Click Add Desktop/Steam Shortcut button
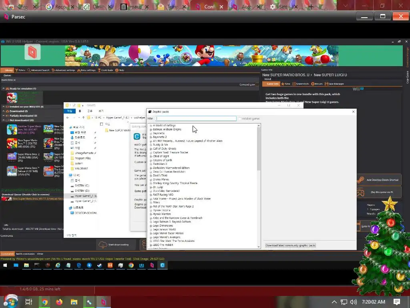The width and height of the screenshot is (410, 308). (379, 180)
